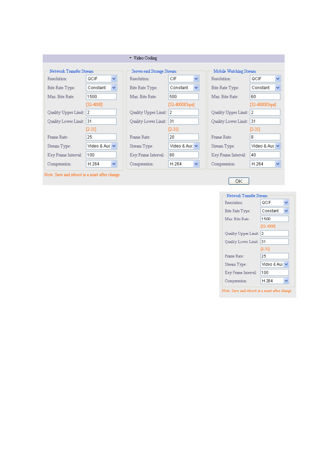The image size is (328, 466).
Task: Click the OK button
Action: coord(239,181)
